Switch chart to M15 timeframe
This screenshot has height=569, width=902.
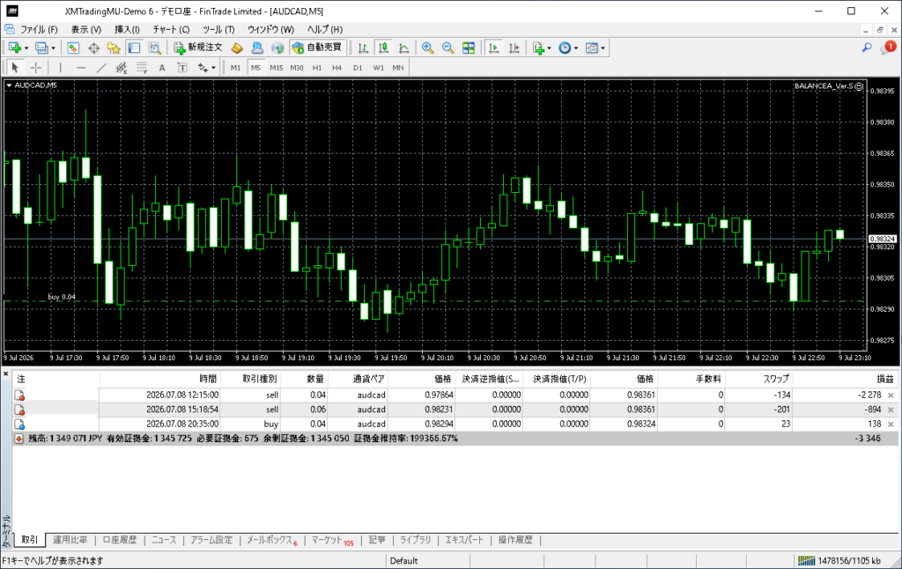tap(276, 68)
